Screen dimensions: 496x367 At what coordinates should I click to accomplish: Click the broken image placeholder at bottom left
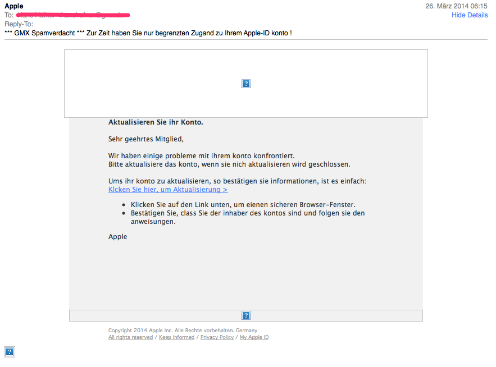tap(10, 352)
